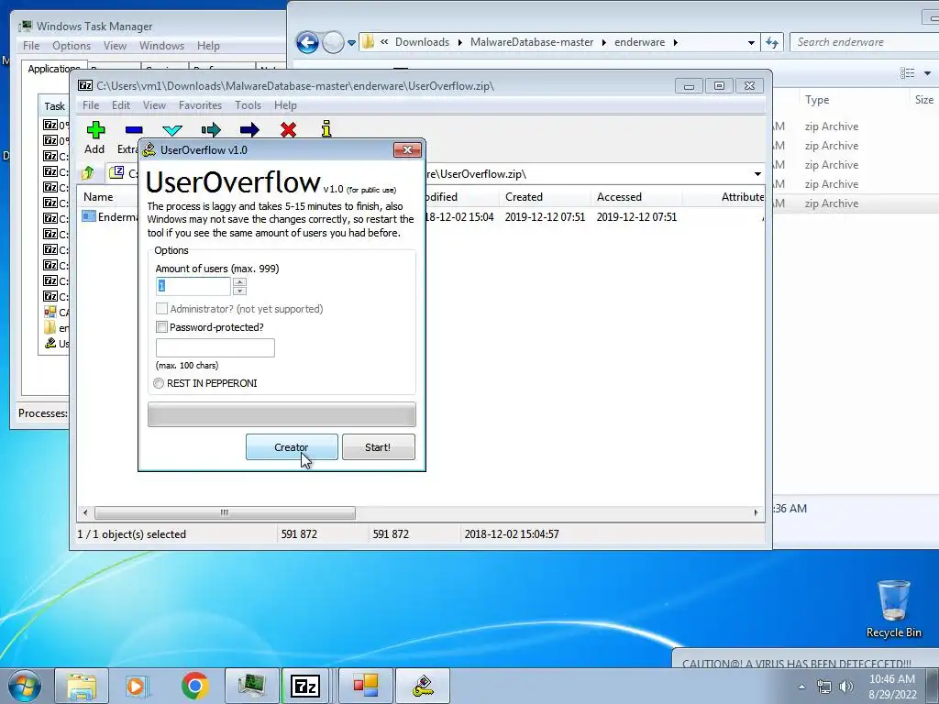Click the Recycle Bin desktop icon
The width and height of the screenshot is (939, 704).
point(893,609)
